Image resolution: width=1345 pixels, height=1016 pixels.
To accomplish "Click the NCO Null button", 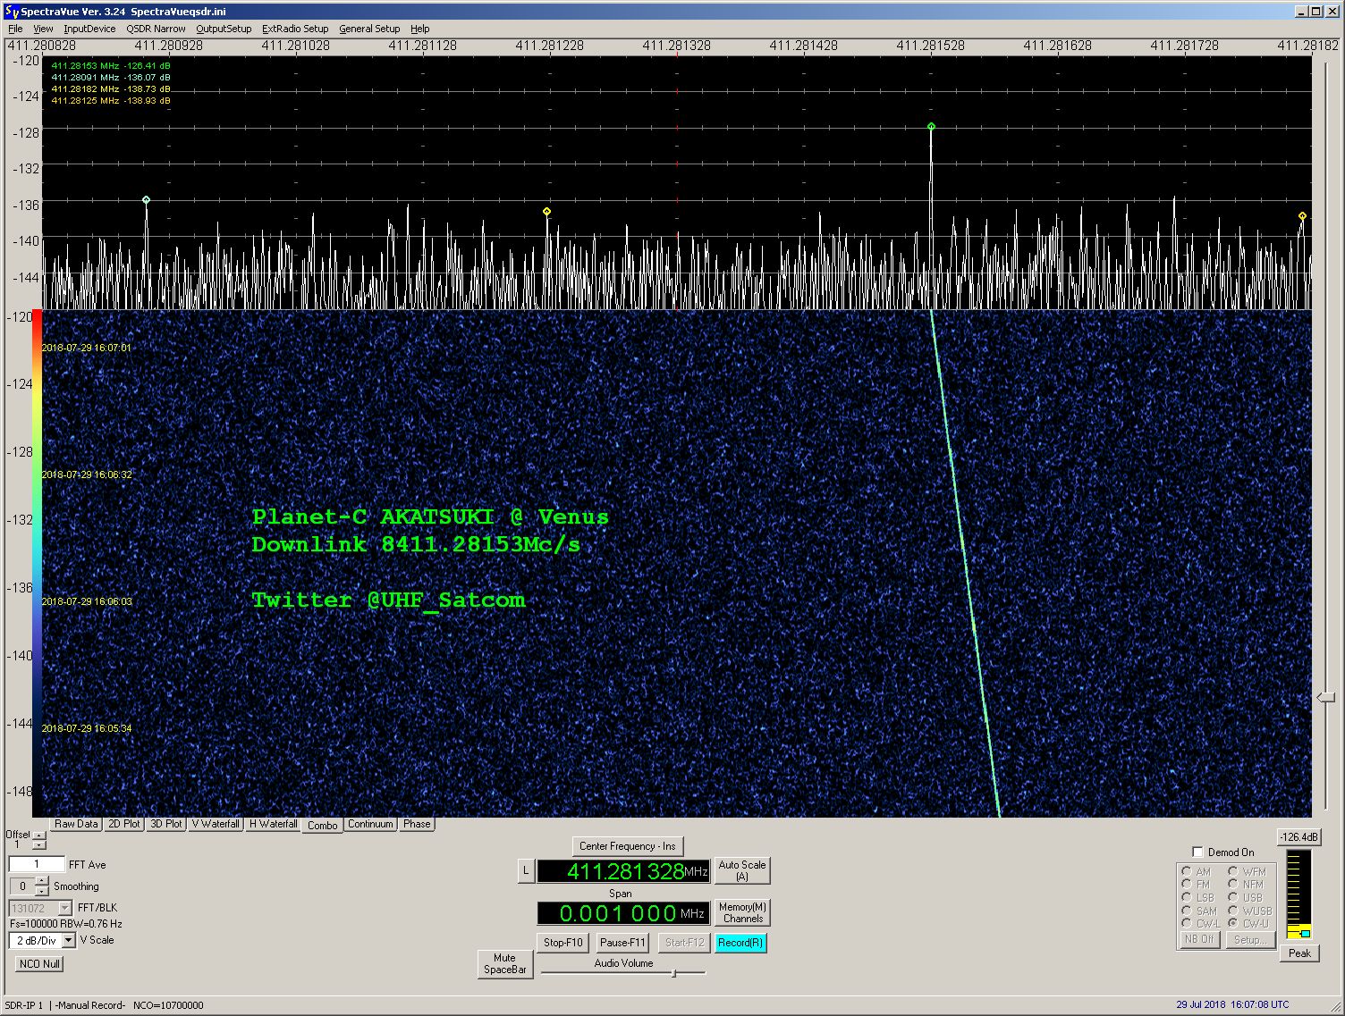I will click(39, 964).
